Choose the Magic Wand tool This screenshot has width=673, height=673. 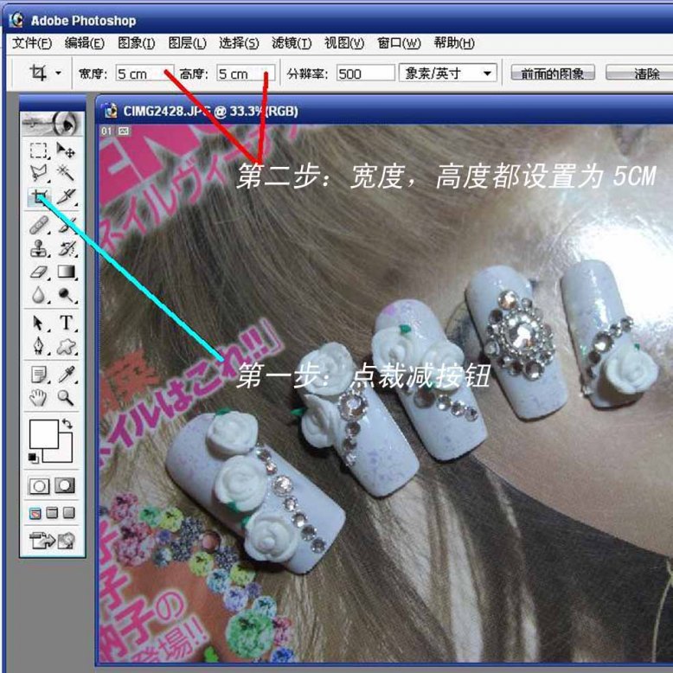66,174
